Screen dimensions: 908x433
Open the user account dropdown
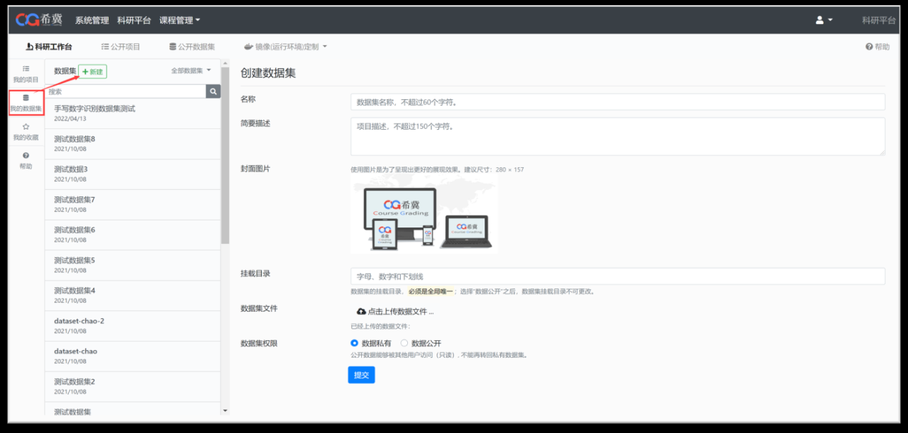[824, 20]
